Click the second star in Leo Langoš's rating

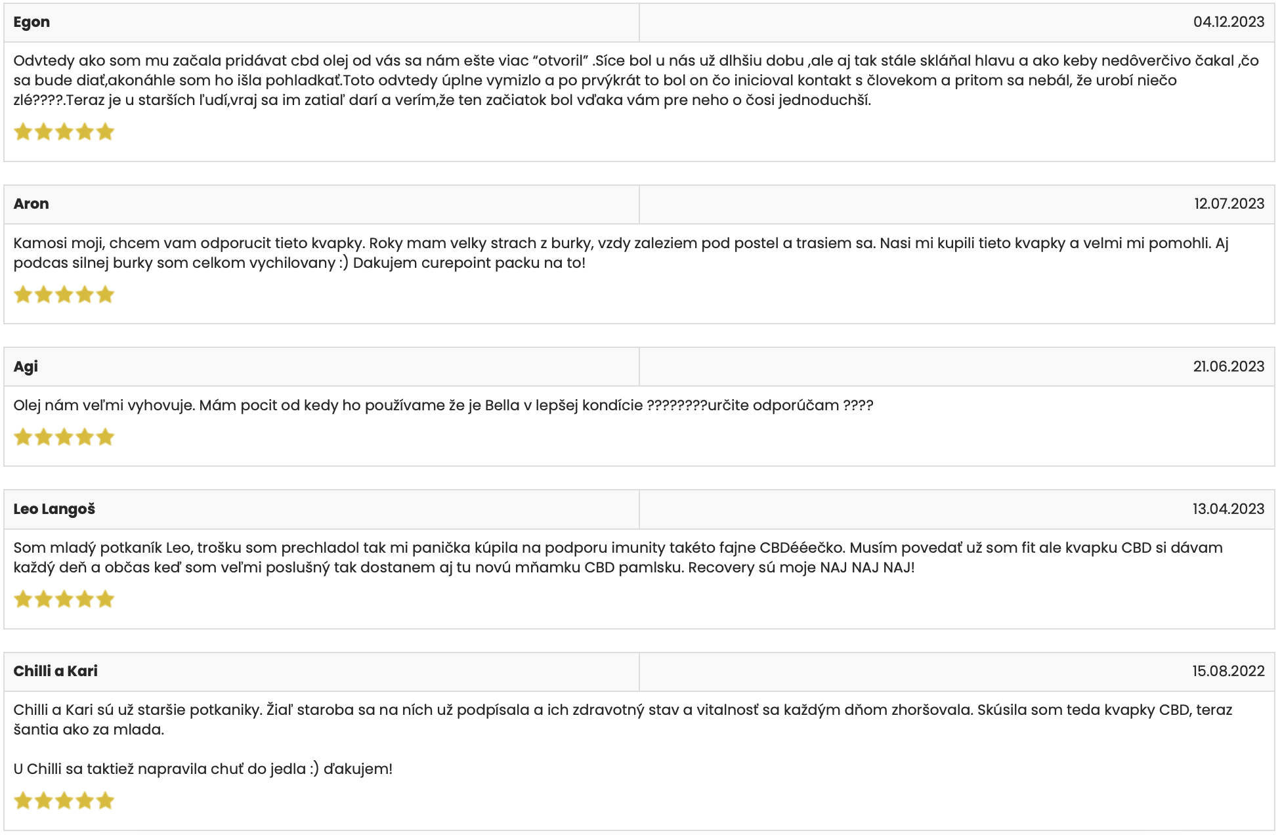coord(43,599)
